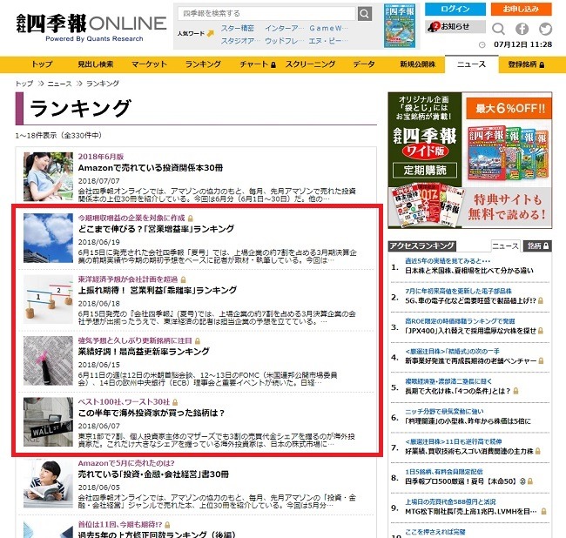Click the スター精密 popular keyword
The height and width of the screenshot is (538, 566).
point(237,28)
